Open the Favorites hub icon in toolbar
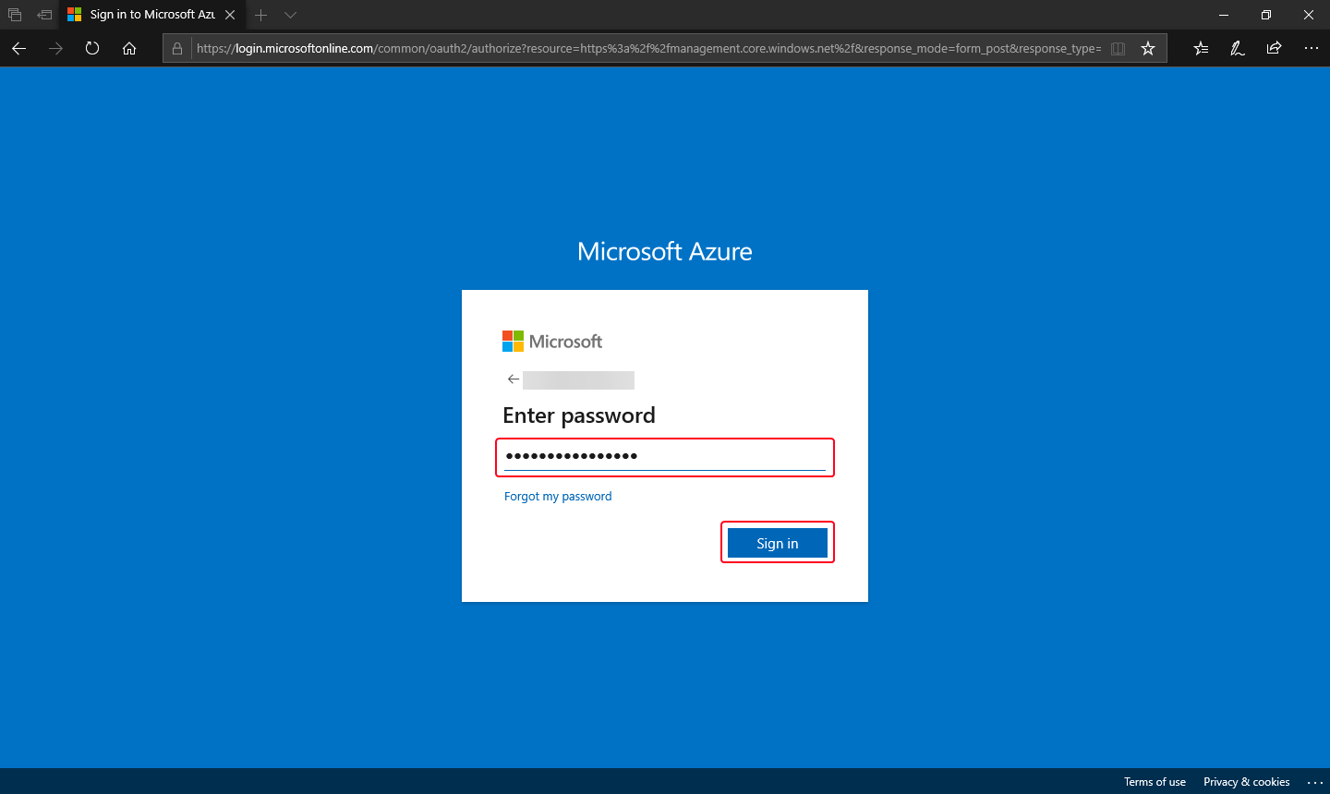Screen dimensions: 1330x794 [x=1200, y=48]
